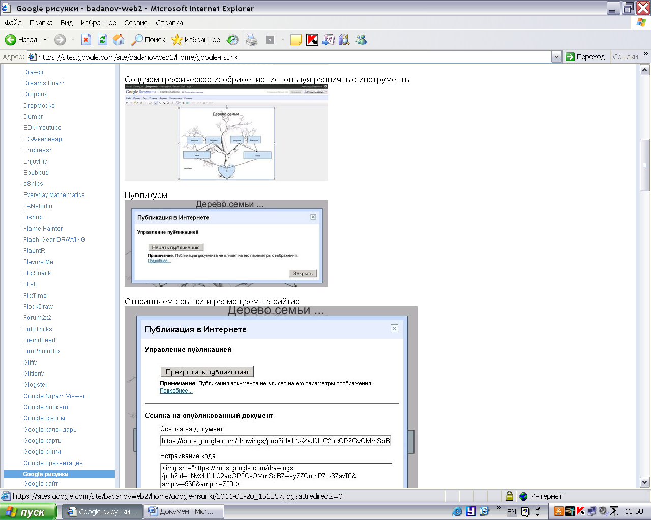Print the page with the printer icon
This screenshot has width=651, height=520.
click(x=252, y=40)
